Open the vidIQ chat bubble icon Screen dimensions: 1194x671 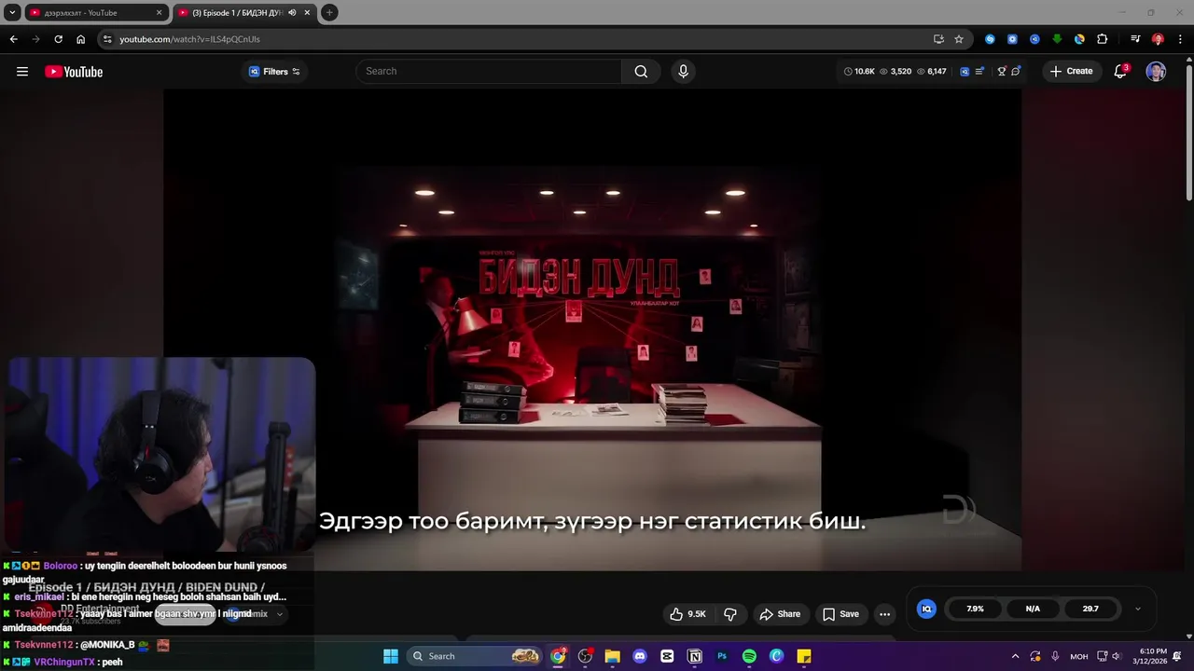1016,71
